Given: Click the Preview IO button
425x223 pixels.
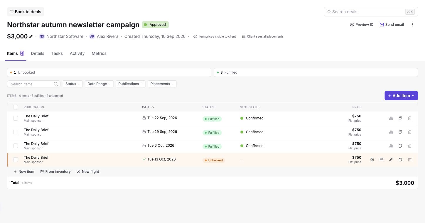Looking at the screenshot, I should pos(362,25).
